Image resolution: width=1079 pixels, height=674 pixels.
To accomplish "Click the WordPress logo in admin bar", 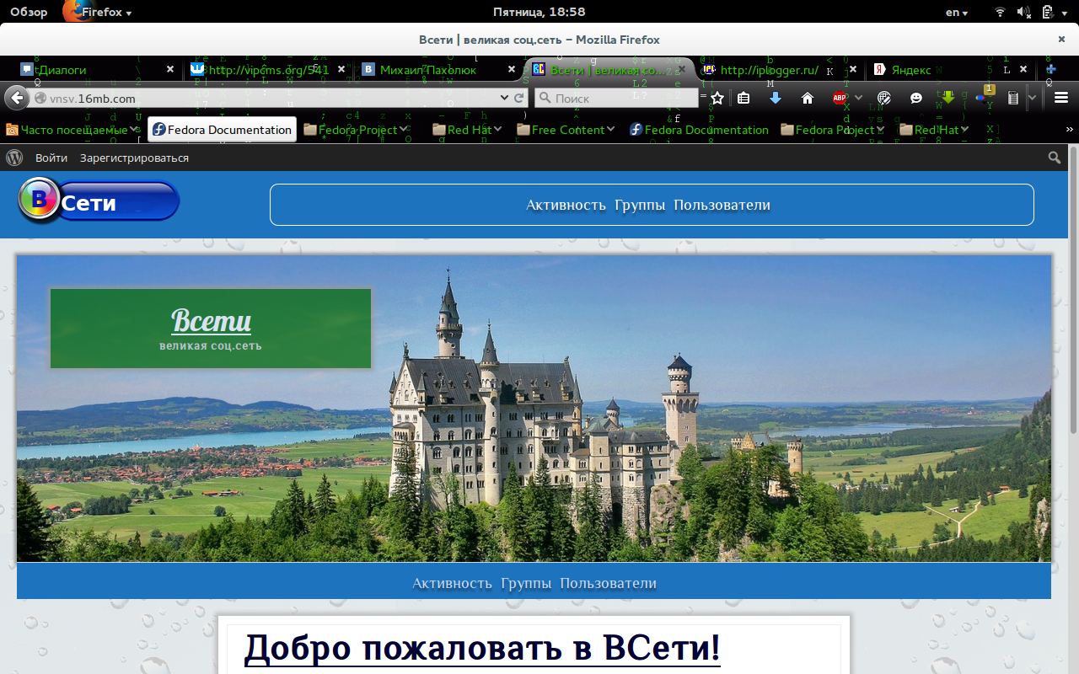I will [x=14, y=158].
